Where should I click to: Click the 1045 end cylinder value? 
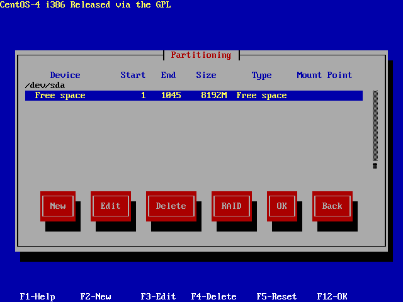coord(171,95)
